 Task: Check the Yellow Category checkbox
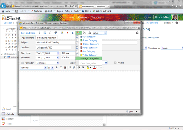[x=77, y=55]
